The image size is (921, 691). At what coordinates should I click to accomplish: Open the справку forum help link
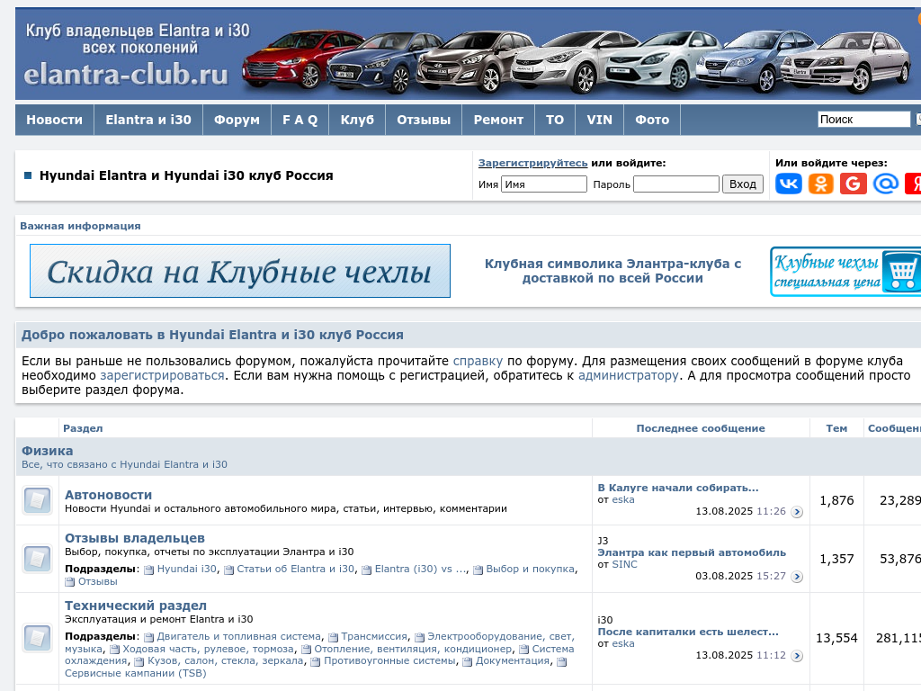[x=478, y=361]
